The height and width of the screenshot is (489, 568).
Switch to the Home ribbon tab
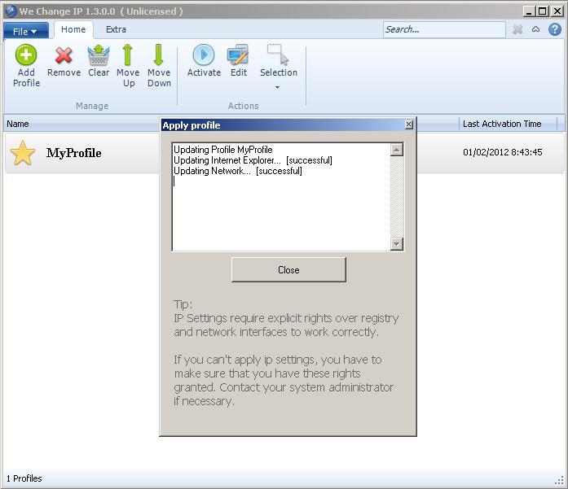(73, 29)
